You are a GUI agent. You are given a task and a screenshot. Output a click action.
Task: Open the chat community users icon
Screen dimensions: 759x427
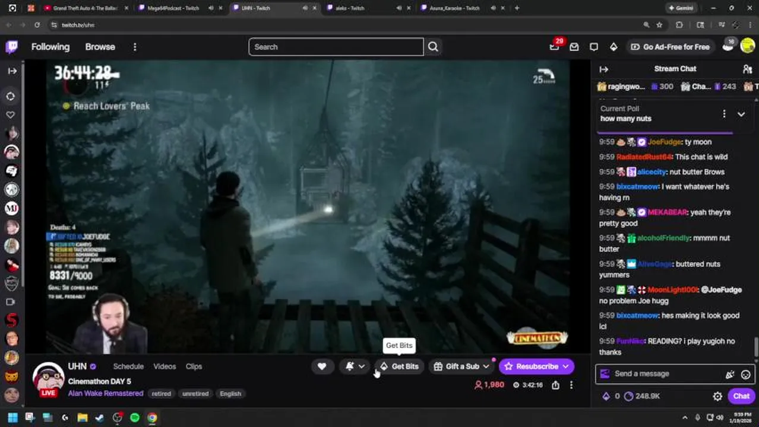click(x=748, y=69)
